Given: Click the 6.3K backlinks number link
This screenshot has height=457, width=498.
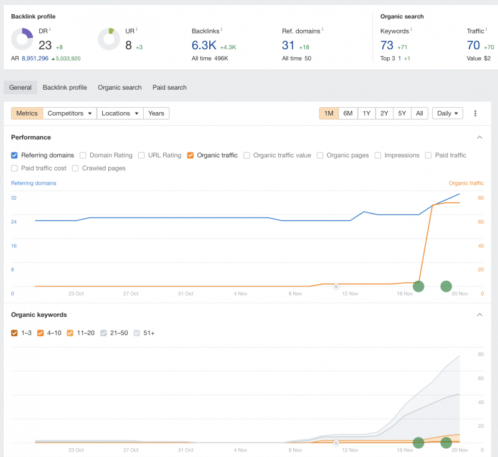Looking at the screenshot, I should pos(204,45).
